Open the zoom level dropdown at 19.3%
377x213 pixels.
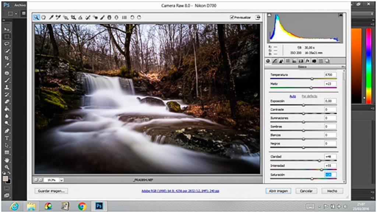[61, 180]
